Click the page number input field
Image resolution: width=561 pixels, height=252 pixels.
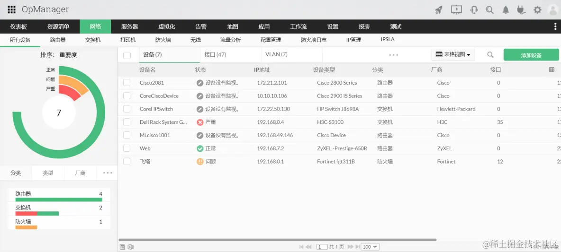click(322, 247)
